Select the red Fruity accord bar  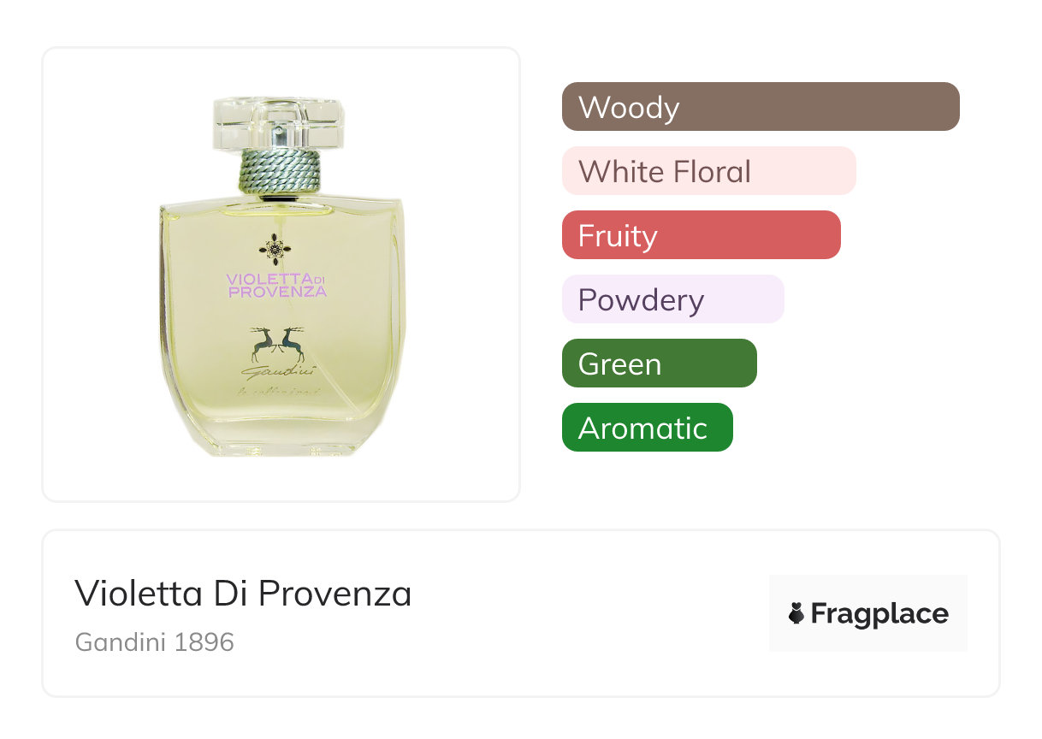[x=702, y=235]
